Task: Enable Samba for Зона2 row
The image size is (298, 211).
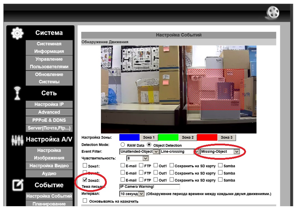Action: [x=220, y=172]
